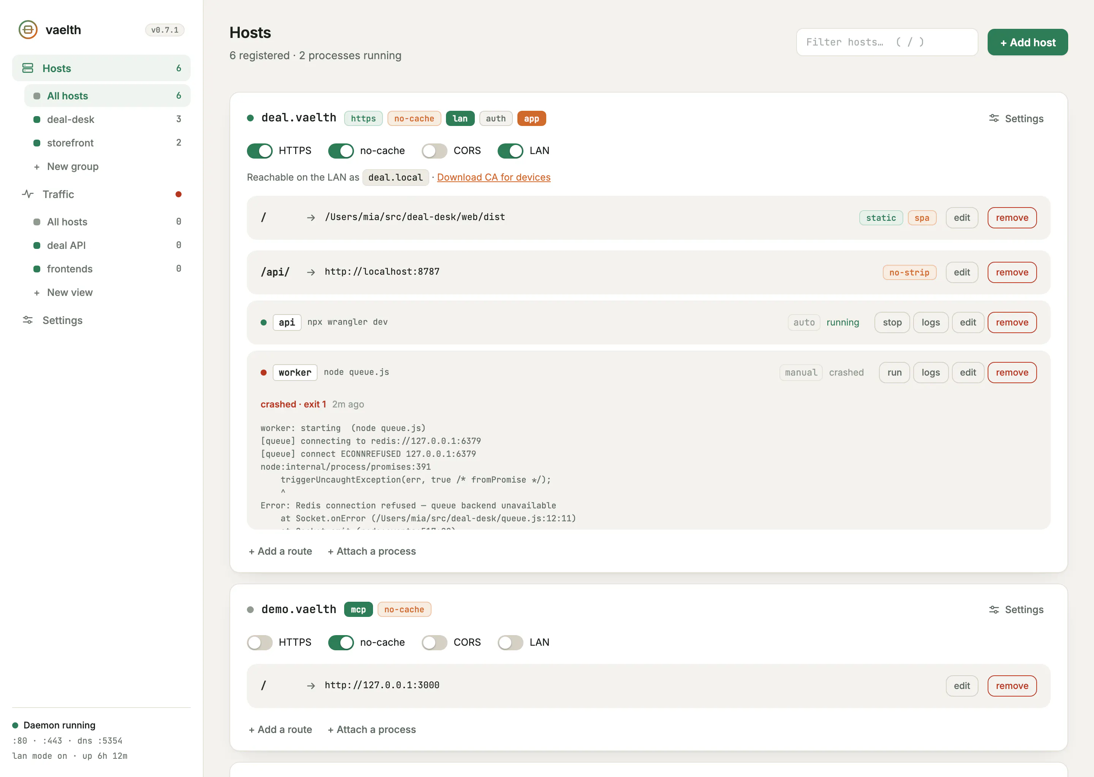Click the plus icon beside New group
The width and height of the screenshot is (1094, 777).
[x=36, y=167]
